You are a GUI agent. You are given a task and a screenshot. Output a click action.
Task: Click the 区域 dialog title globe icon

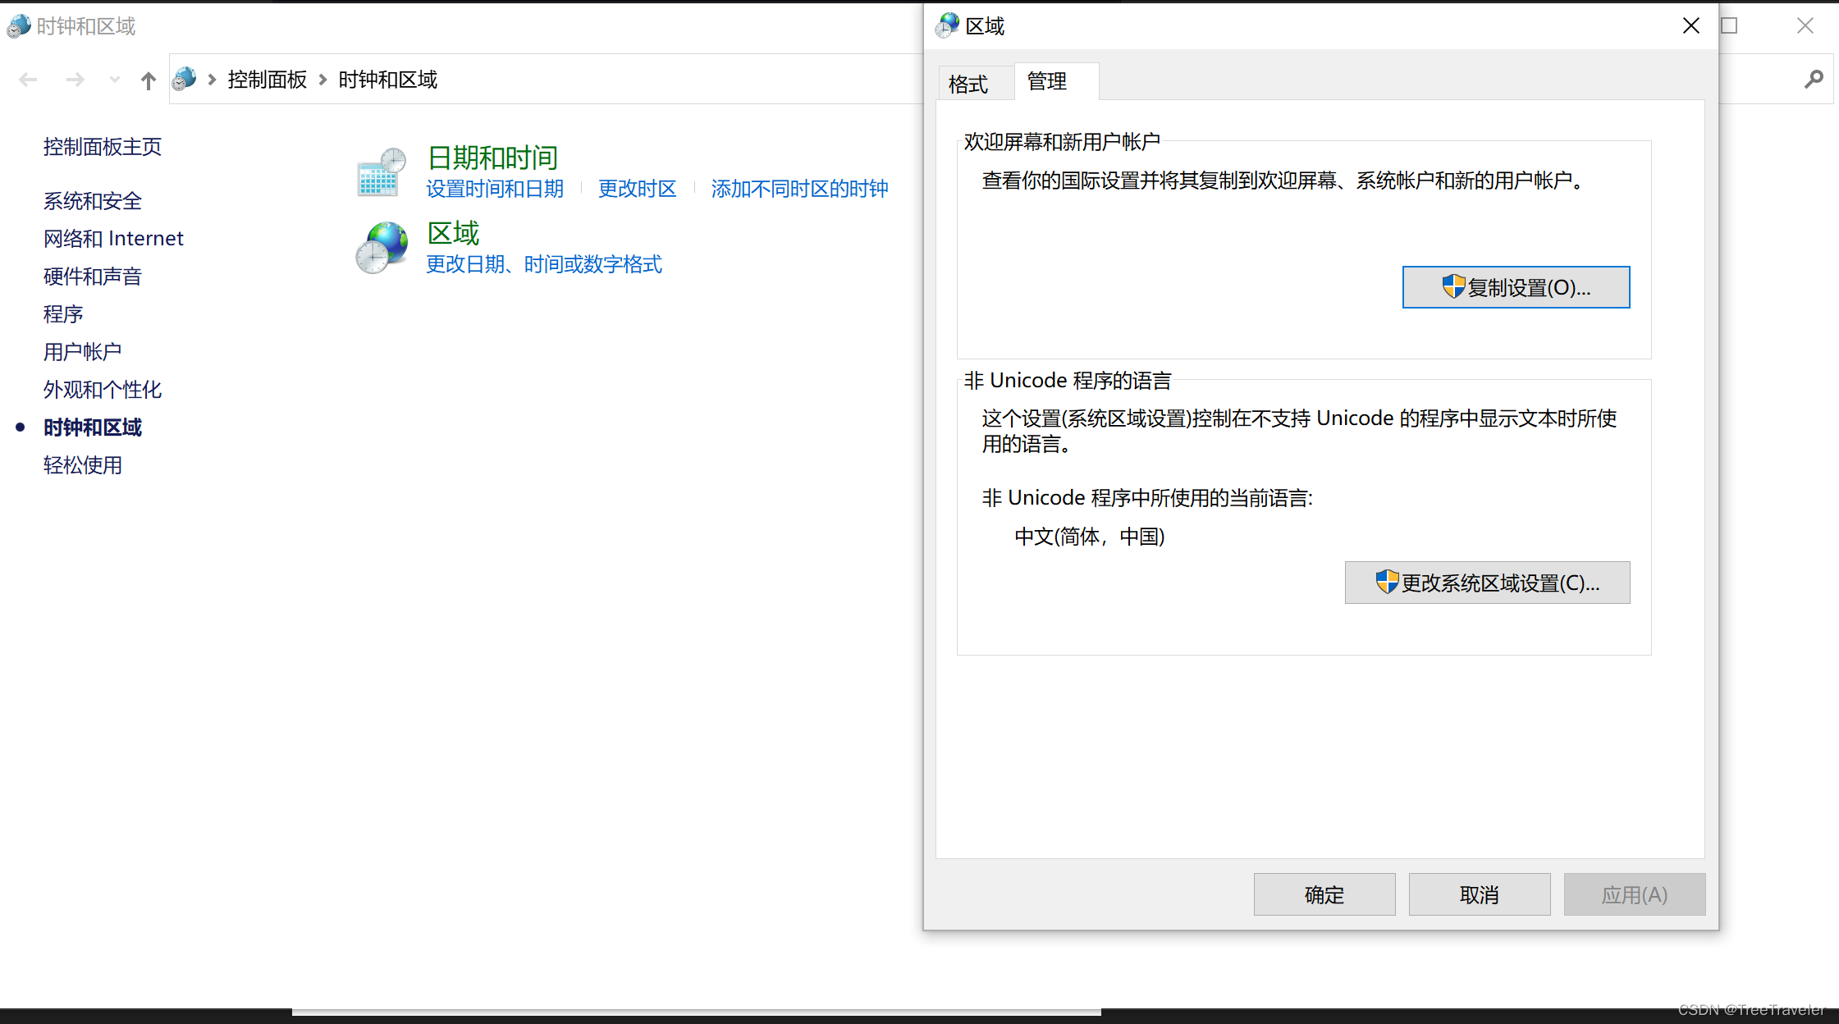pyautogui.click(x=947, y=25)
